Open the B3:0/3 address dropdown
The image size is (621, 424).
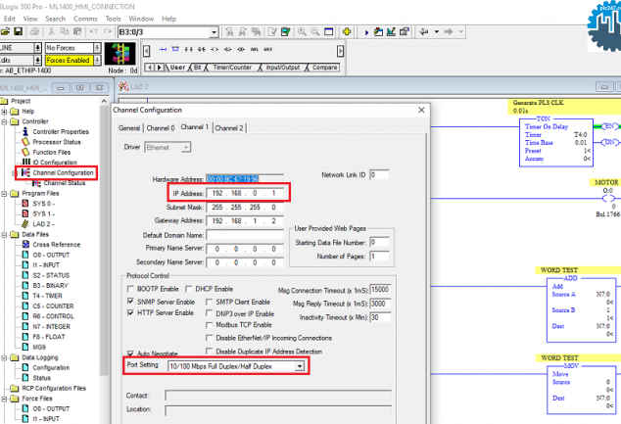[x=214, y=32]
